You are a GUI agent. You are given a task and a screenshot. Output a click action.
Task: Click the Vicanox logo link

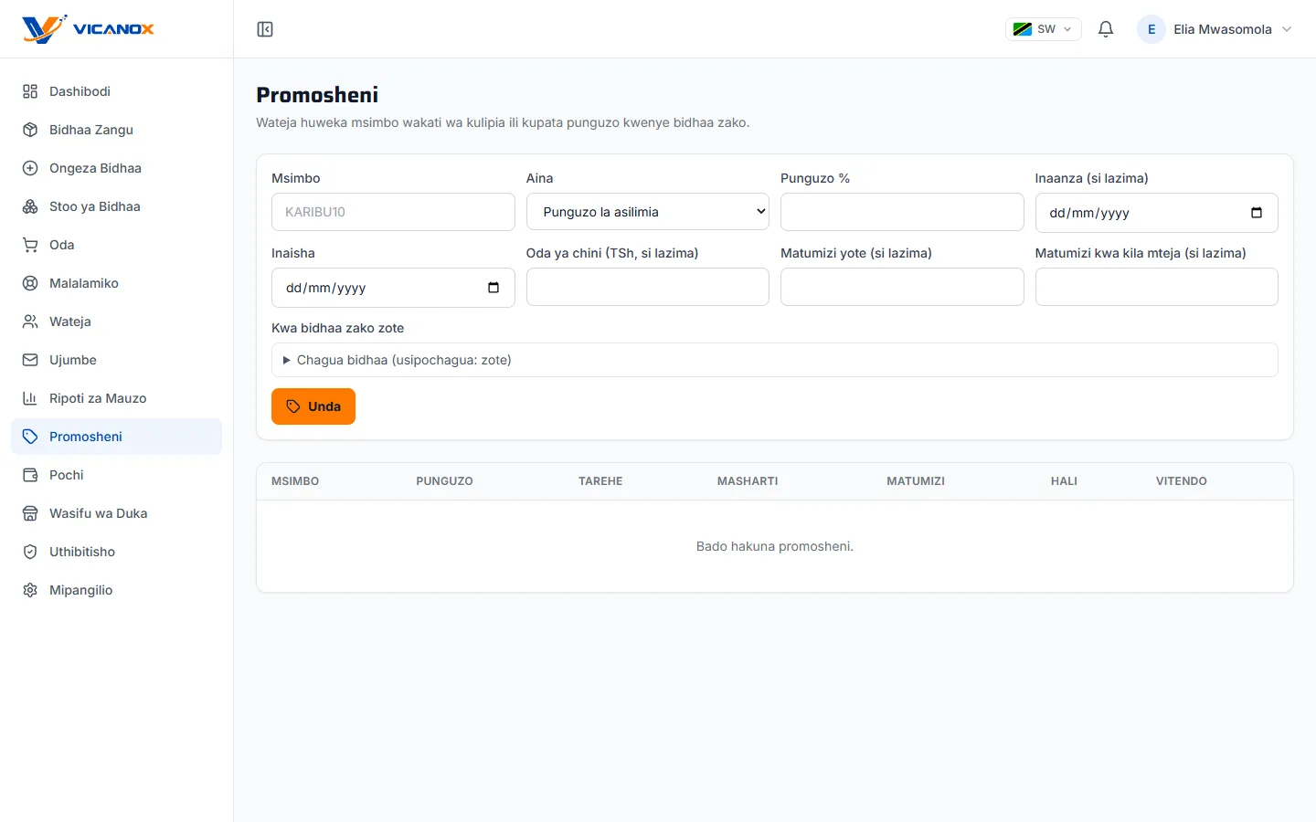pyautogui.click(x=88, y=29)
